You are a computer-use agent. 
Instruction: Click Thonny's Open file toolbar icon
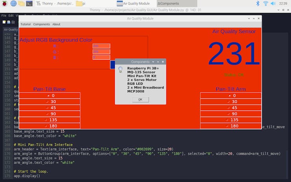tap(9, 22)
